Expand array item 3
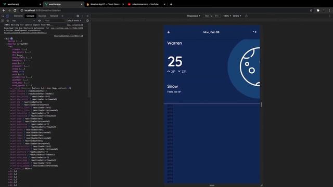Screen dimensions: 333x187 click(x=9, y=177)
